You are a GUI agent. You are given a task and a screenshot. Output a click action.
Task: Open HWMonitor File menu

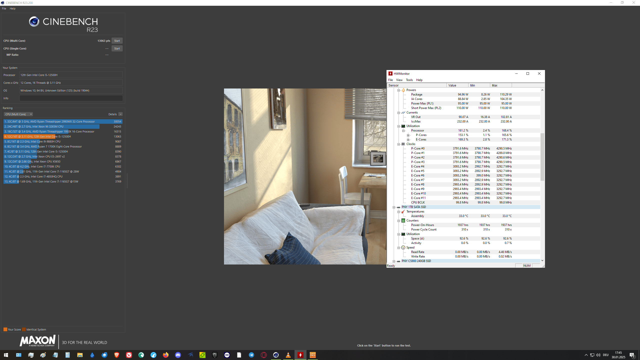[390, 80]
